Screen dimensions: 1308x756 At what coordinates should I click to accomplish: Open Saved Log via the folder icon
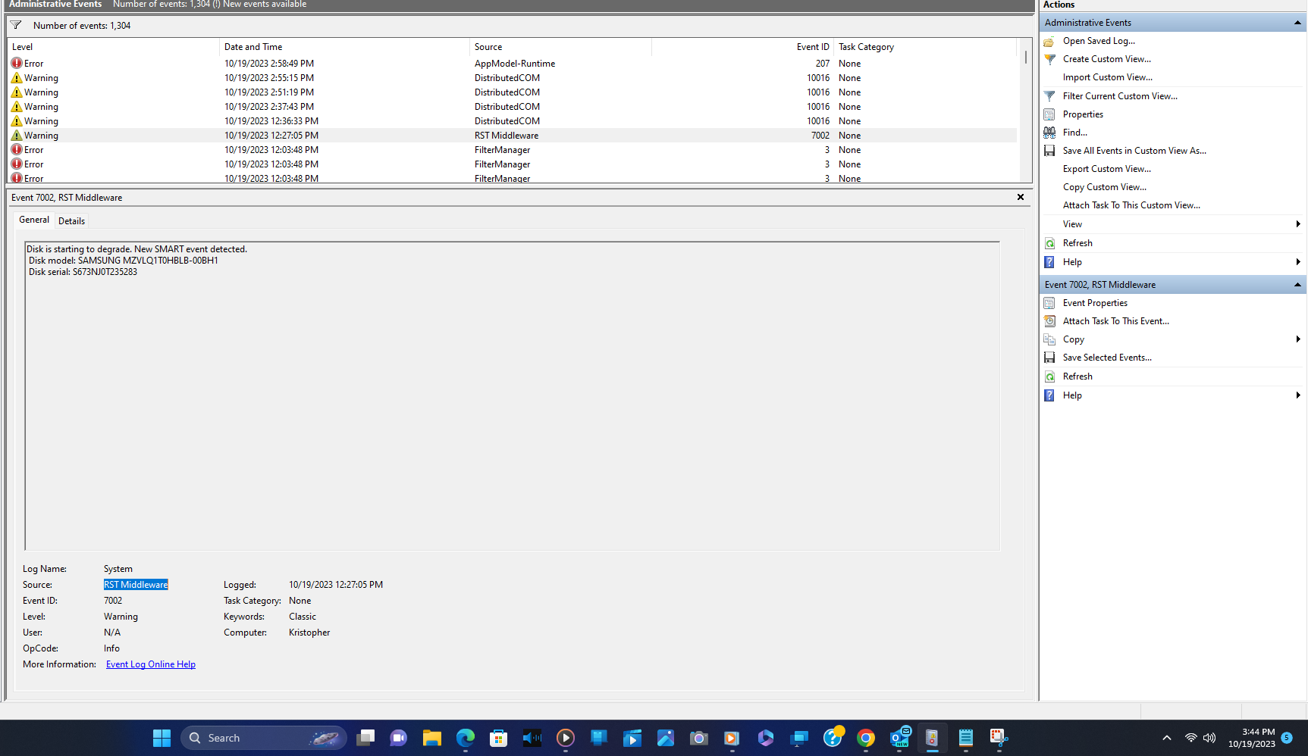click(1049, 41)
